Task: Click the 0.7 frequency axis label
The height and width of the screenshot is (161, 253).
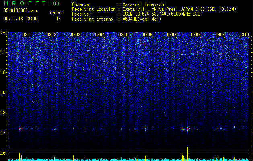Action: click(x=4, y=133)
